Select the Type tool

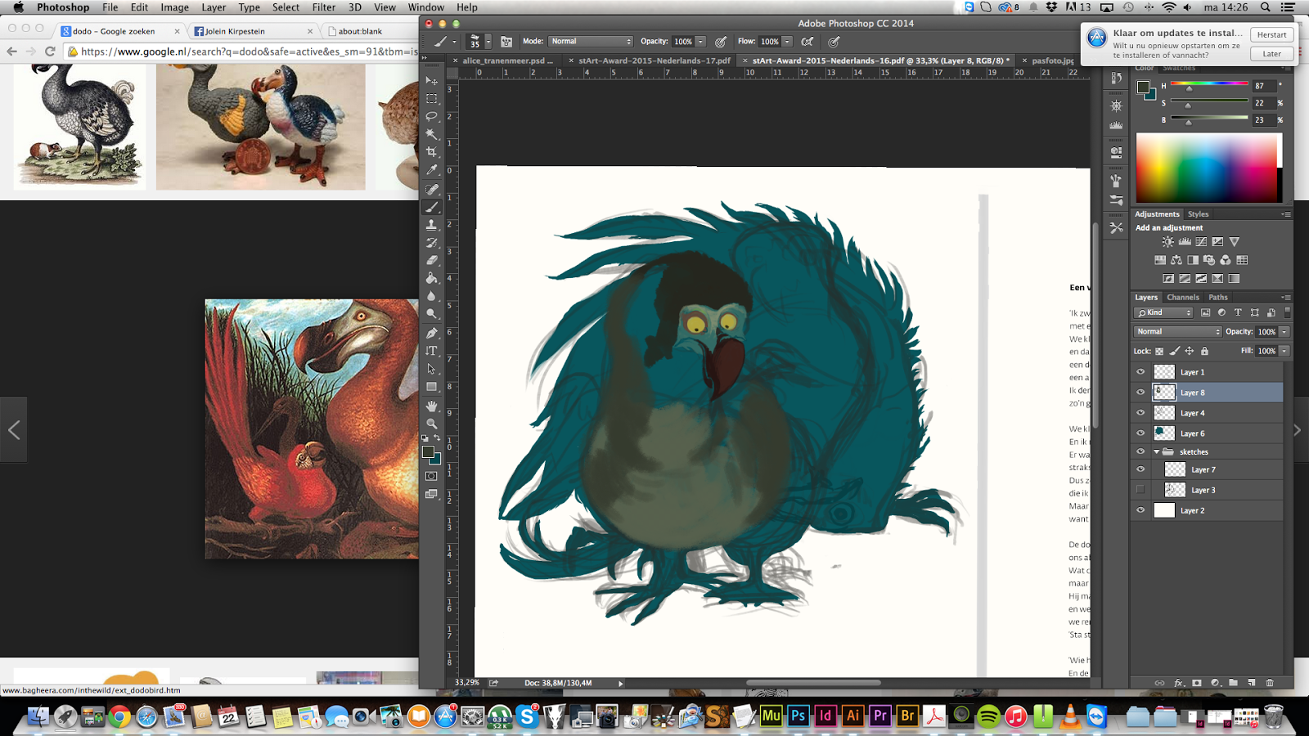(431, 351)
